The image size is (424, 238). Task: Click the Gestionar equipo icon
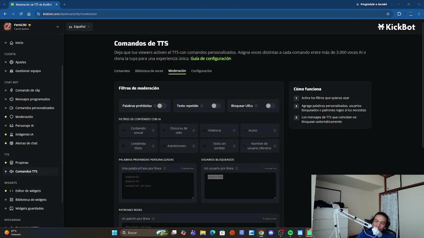(x=12, y=71)
